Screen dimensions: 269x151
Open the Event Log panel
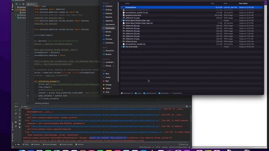click(x=183, y=144)
